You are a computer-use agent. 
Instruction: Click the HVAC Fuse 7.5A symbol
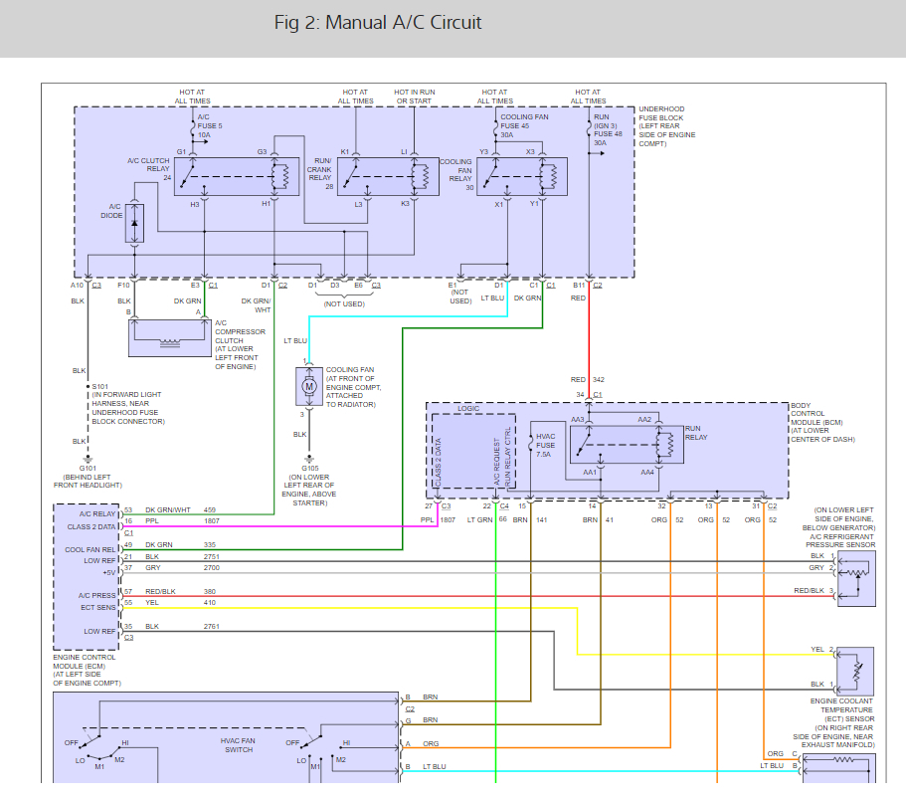tap(531, 444)
